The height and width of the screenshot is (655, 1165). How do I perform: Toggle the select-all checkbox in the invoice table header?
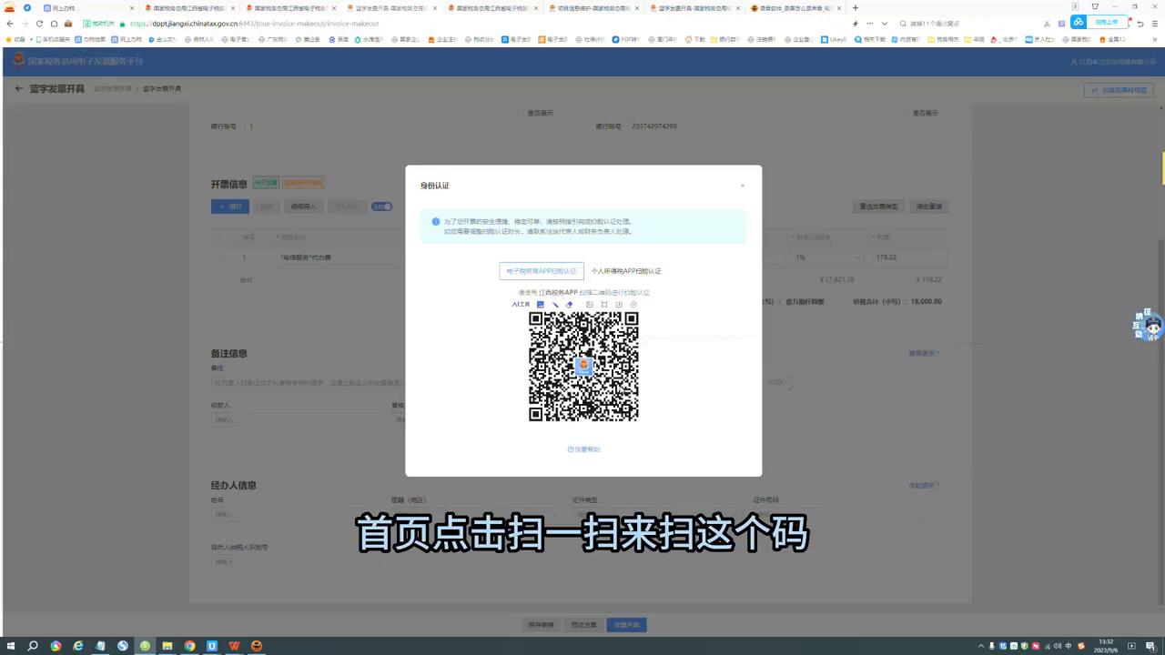tap(221, 237)
